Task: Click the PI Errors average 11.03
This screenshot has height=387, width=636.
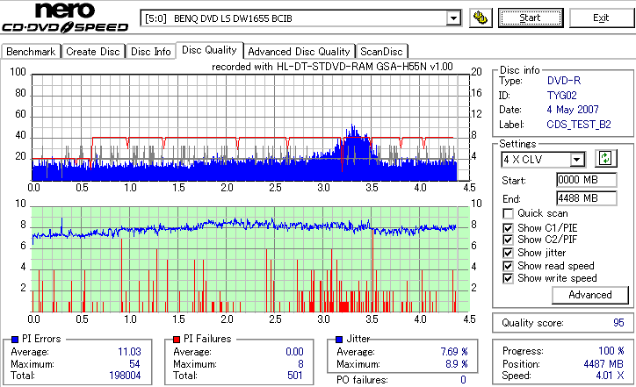Action: [x=129, y=352]
